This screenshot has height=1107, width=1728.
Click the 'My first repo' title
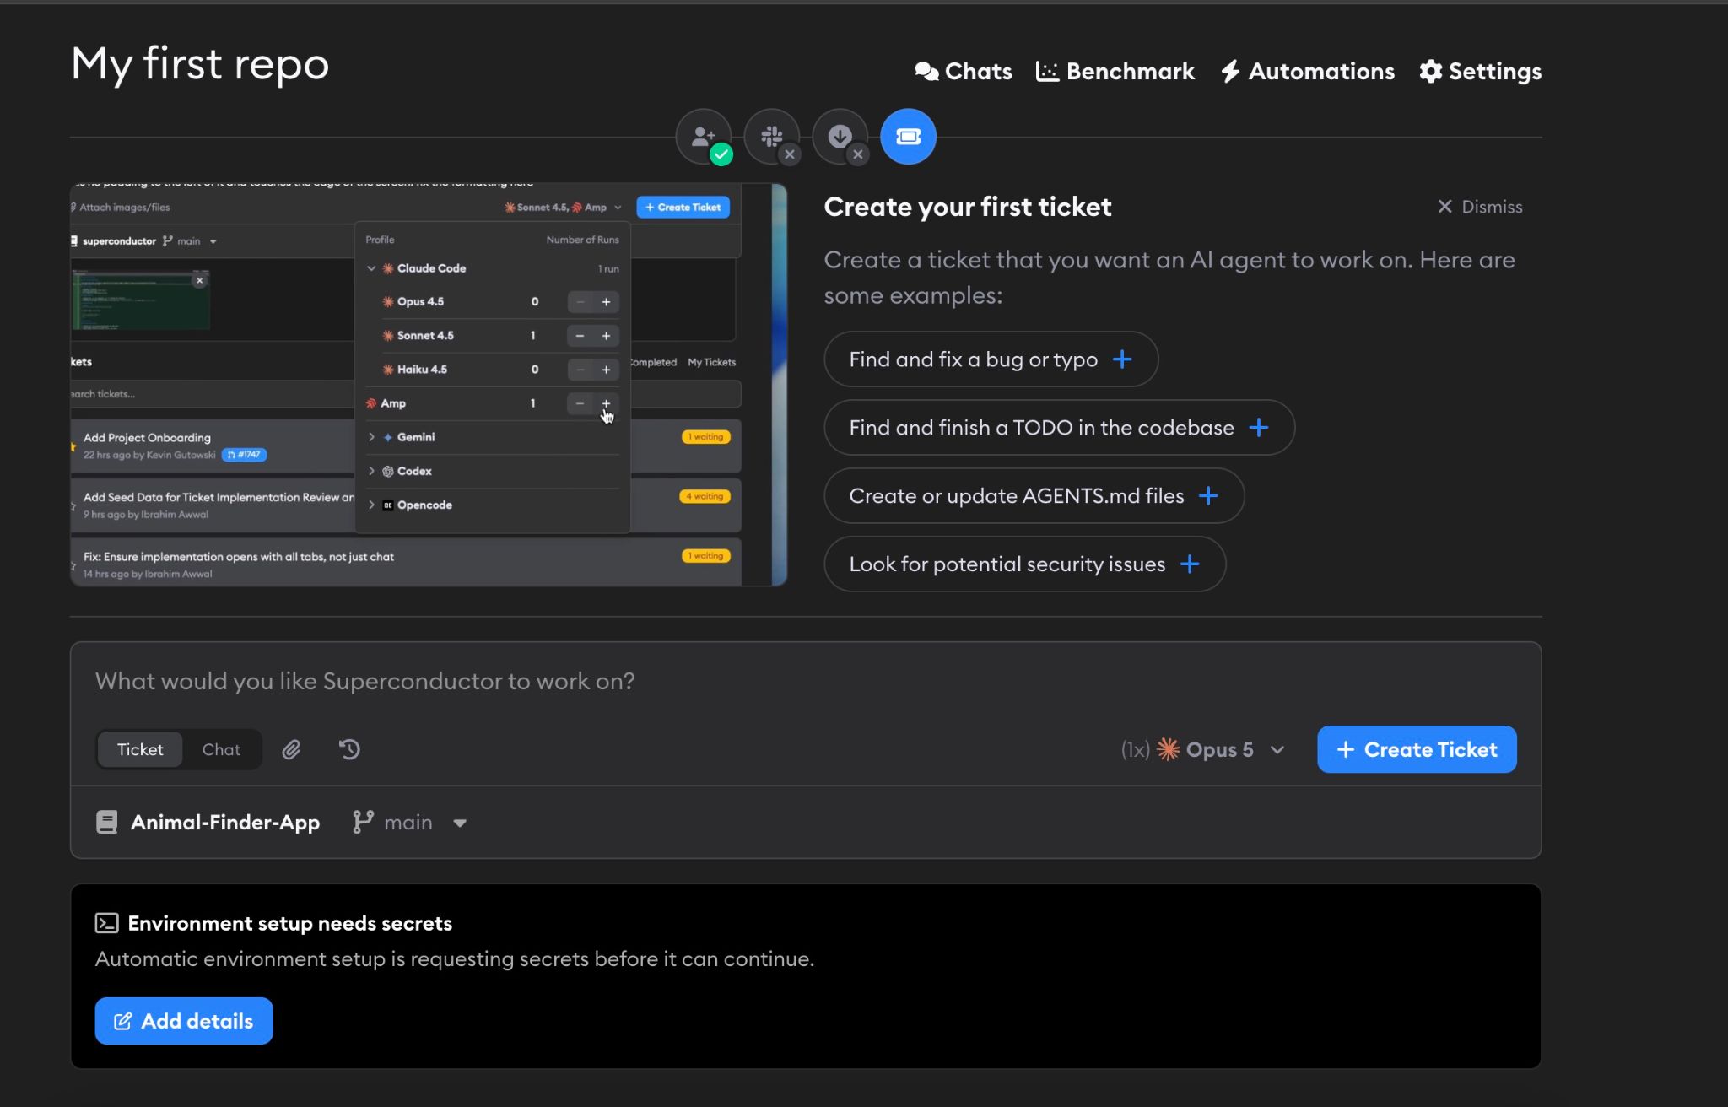coord(200,64)
